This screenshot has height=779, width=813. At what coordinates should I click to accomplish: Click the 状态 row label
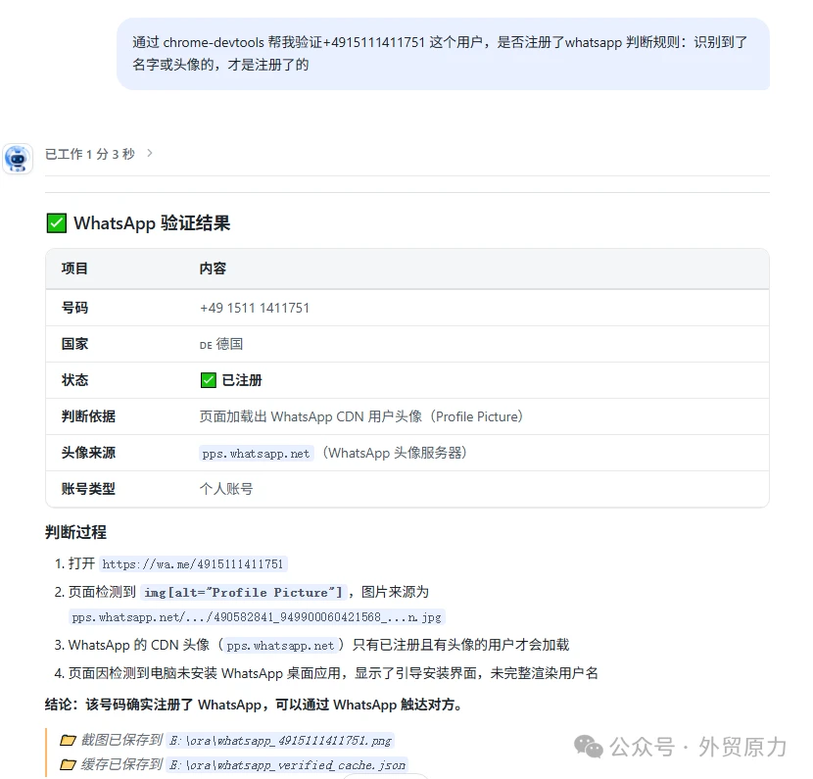[x=74, y=380]
